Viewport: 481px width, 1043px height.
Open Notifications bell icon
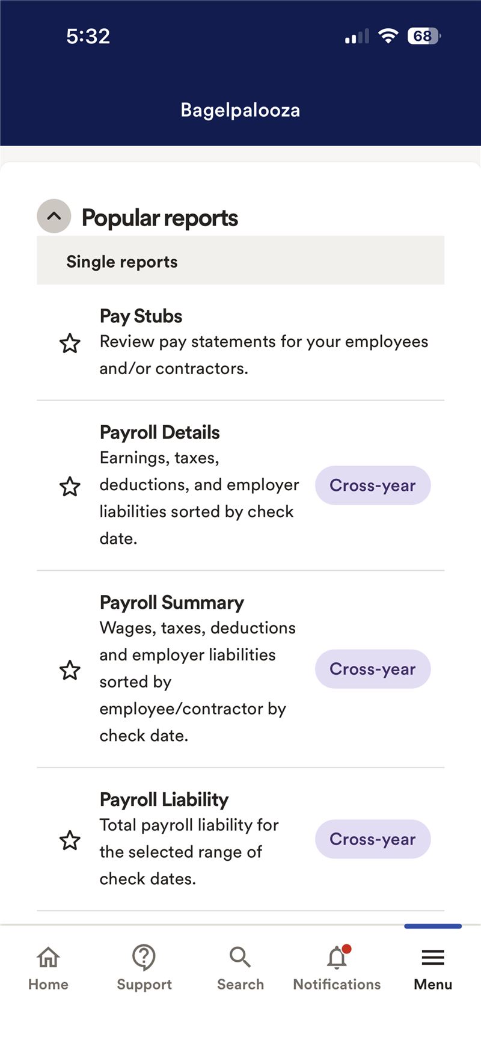click(x=337, y=957)
